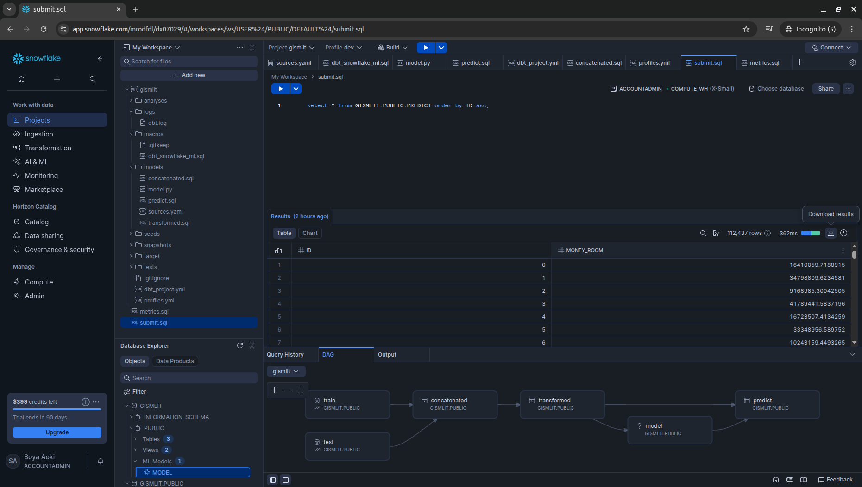Open the editor more actions menu
This screenshot has height=487, width=862.
(x=848, y=89)
